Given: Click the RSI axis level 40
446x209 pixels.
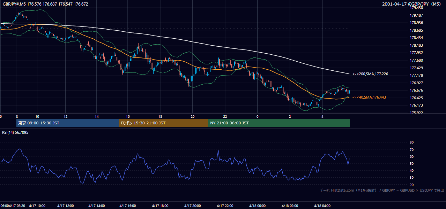Looking at the screenshot, I should point(411,170).
